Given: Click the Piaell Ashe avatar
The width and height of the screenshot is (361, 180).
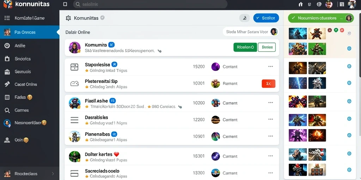Looking at the screenshot, I should (x=75, y=103).
